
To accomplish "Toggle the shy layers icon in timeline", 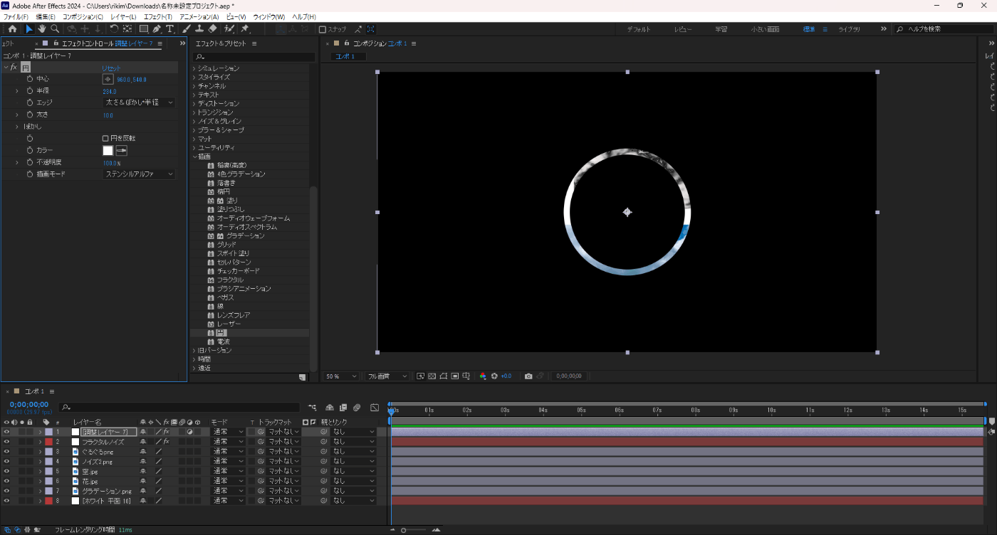I will pyautogui.click(x=329, y=408).
